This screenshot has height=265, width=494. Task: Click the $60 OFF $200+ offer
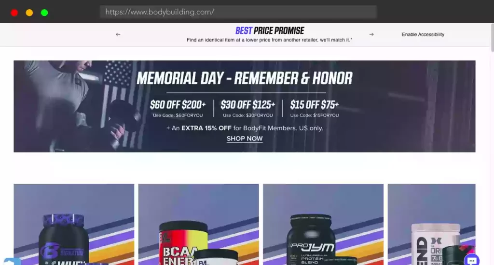tap(178, 108)
